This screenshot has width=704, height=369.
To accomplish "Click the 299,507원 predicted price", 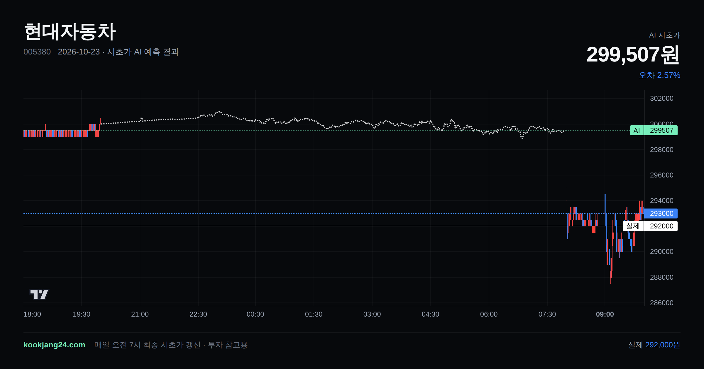I will (633, 55).
